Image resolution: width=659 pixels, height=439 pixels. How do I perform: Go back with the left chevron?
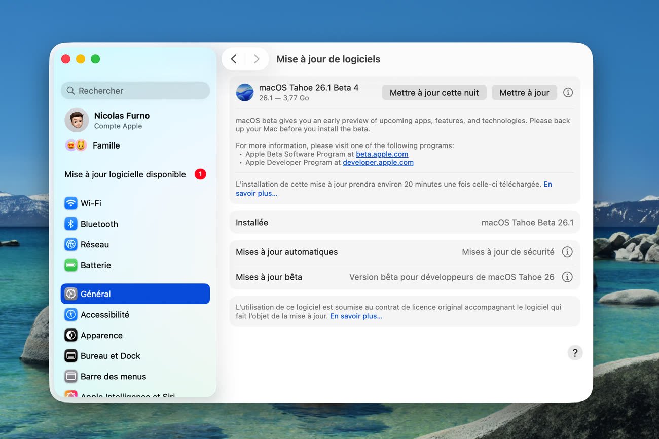234,59
